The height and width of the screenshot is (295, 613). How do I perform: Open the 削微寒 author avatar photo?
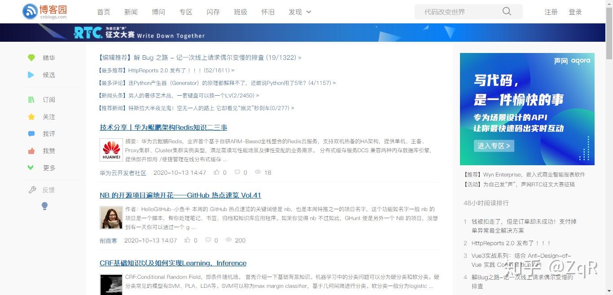pyautogui.click(x=111, y=218)
